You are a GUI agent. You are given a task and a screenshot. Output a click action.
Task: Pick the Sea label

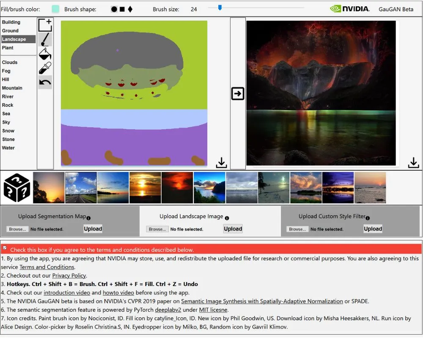[6, 114]
